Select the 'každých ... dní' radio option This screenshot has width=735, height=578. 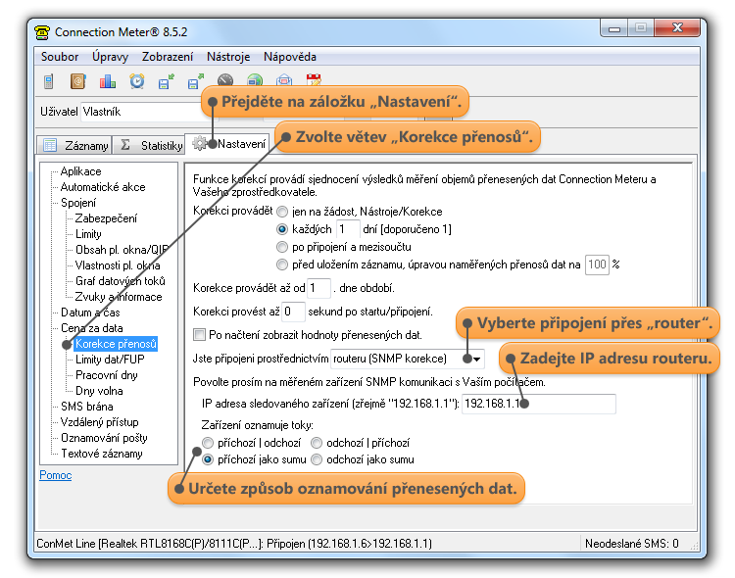282,229
